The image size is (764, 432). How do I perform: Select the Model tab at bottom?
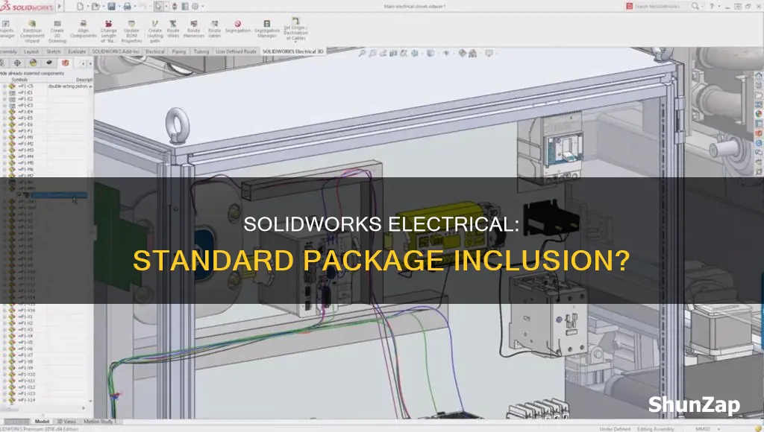click(42, 422)
